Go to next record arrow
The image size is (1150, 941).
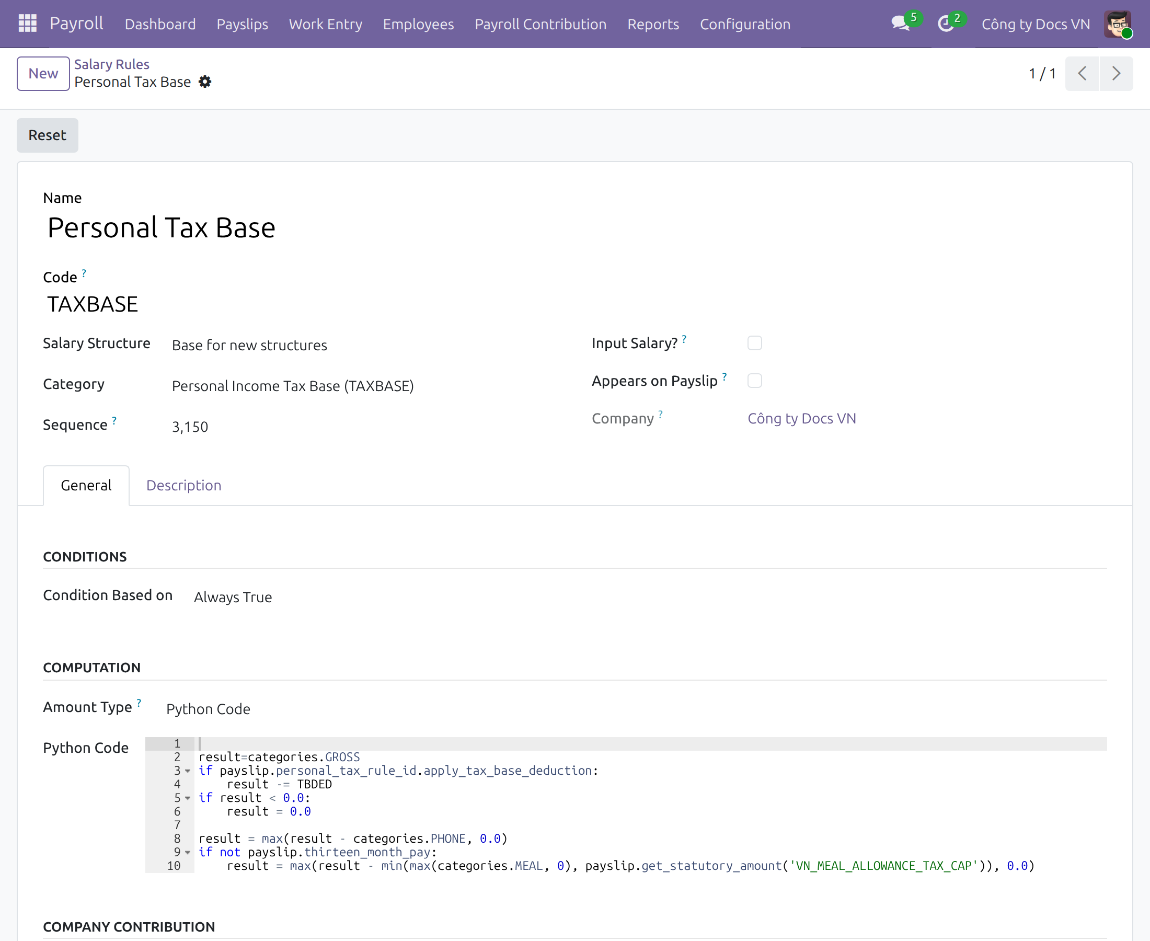point(1116,73)
